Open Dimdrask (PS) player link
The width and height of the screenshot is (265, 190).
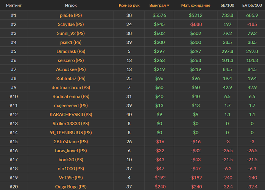tap(71, 52)
